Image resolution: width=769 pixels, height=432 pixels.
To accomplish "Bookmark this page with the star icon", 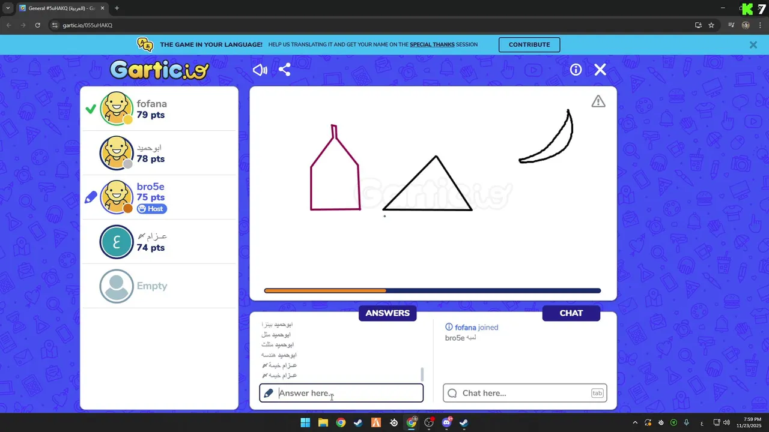I will 711,25.
